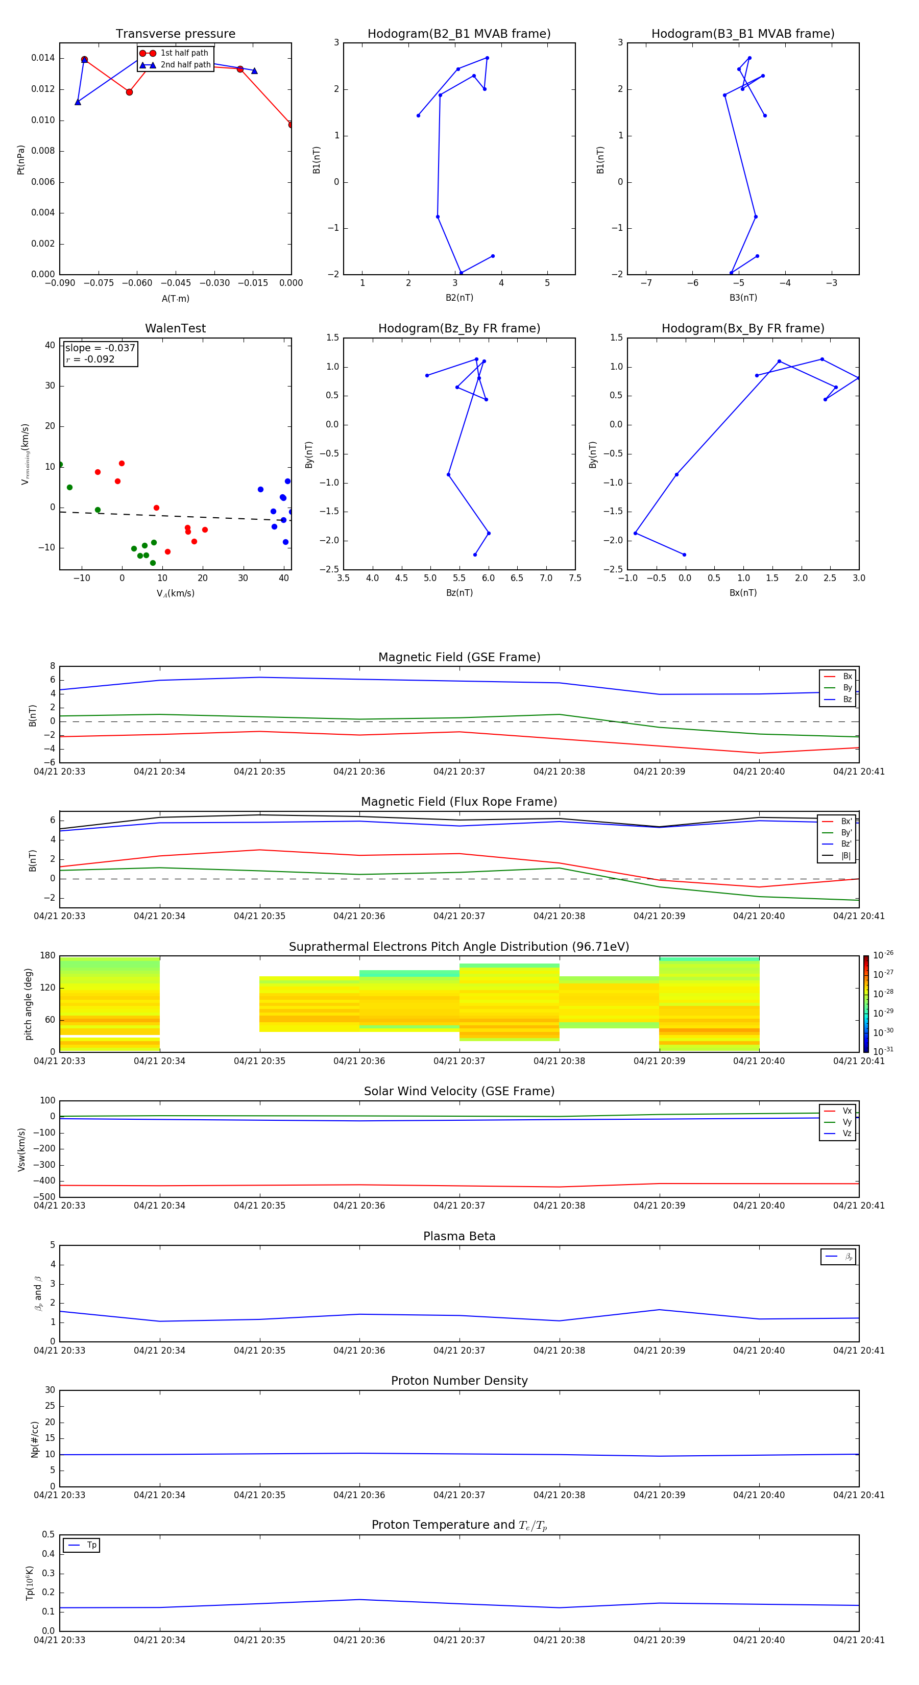The width and height of the screenshot is (919, 1685).
Task: Click the 'Tp' legend entry in temperature plot
Action: pos(82,1545)
